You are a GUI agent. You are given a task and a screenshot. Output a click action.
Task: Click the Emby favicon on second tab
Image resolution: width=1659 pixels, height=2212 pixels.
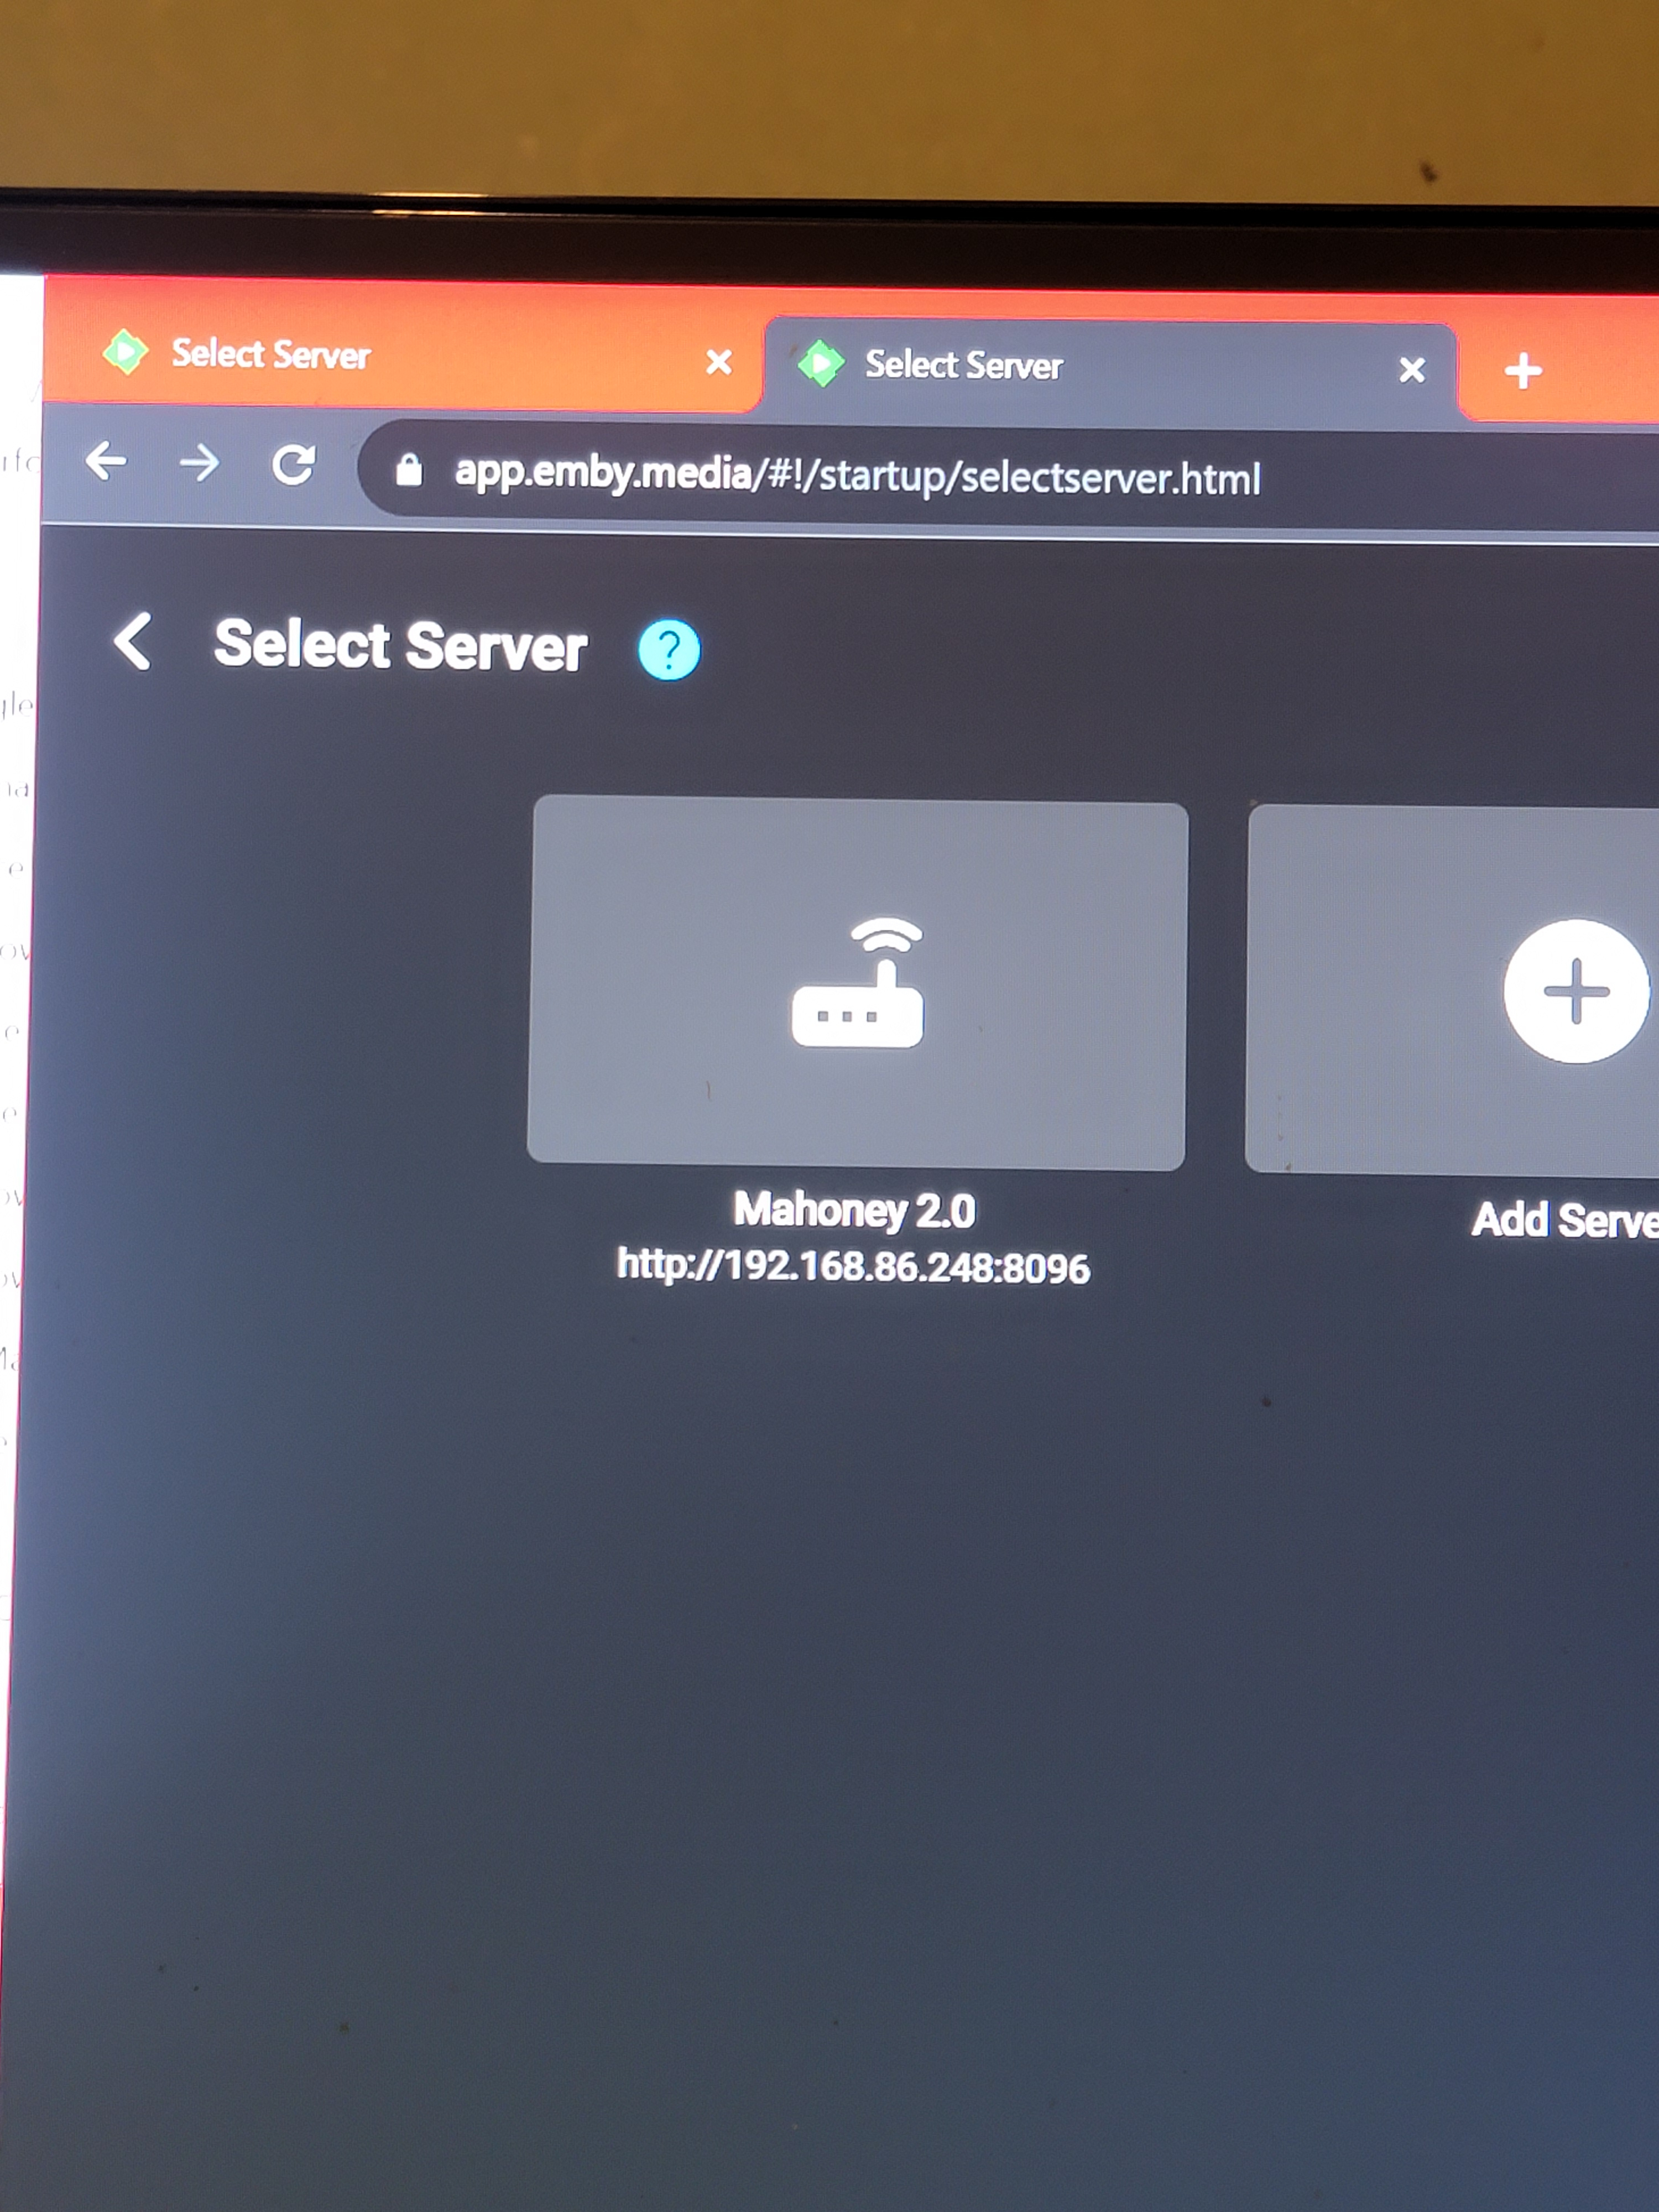[x=821, y=363]
